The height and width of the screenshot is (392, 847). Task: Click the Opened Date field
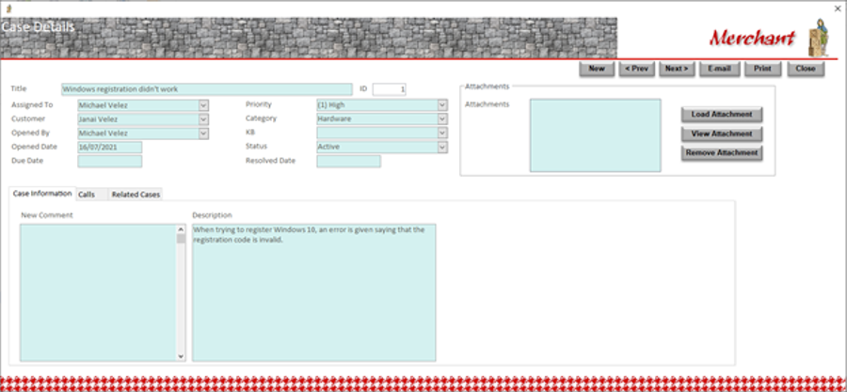click(x=110, y=148)
